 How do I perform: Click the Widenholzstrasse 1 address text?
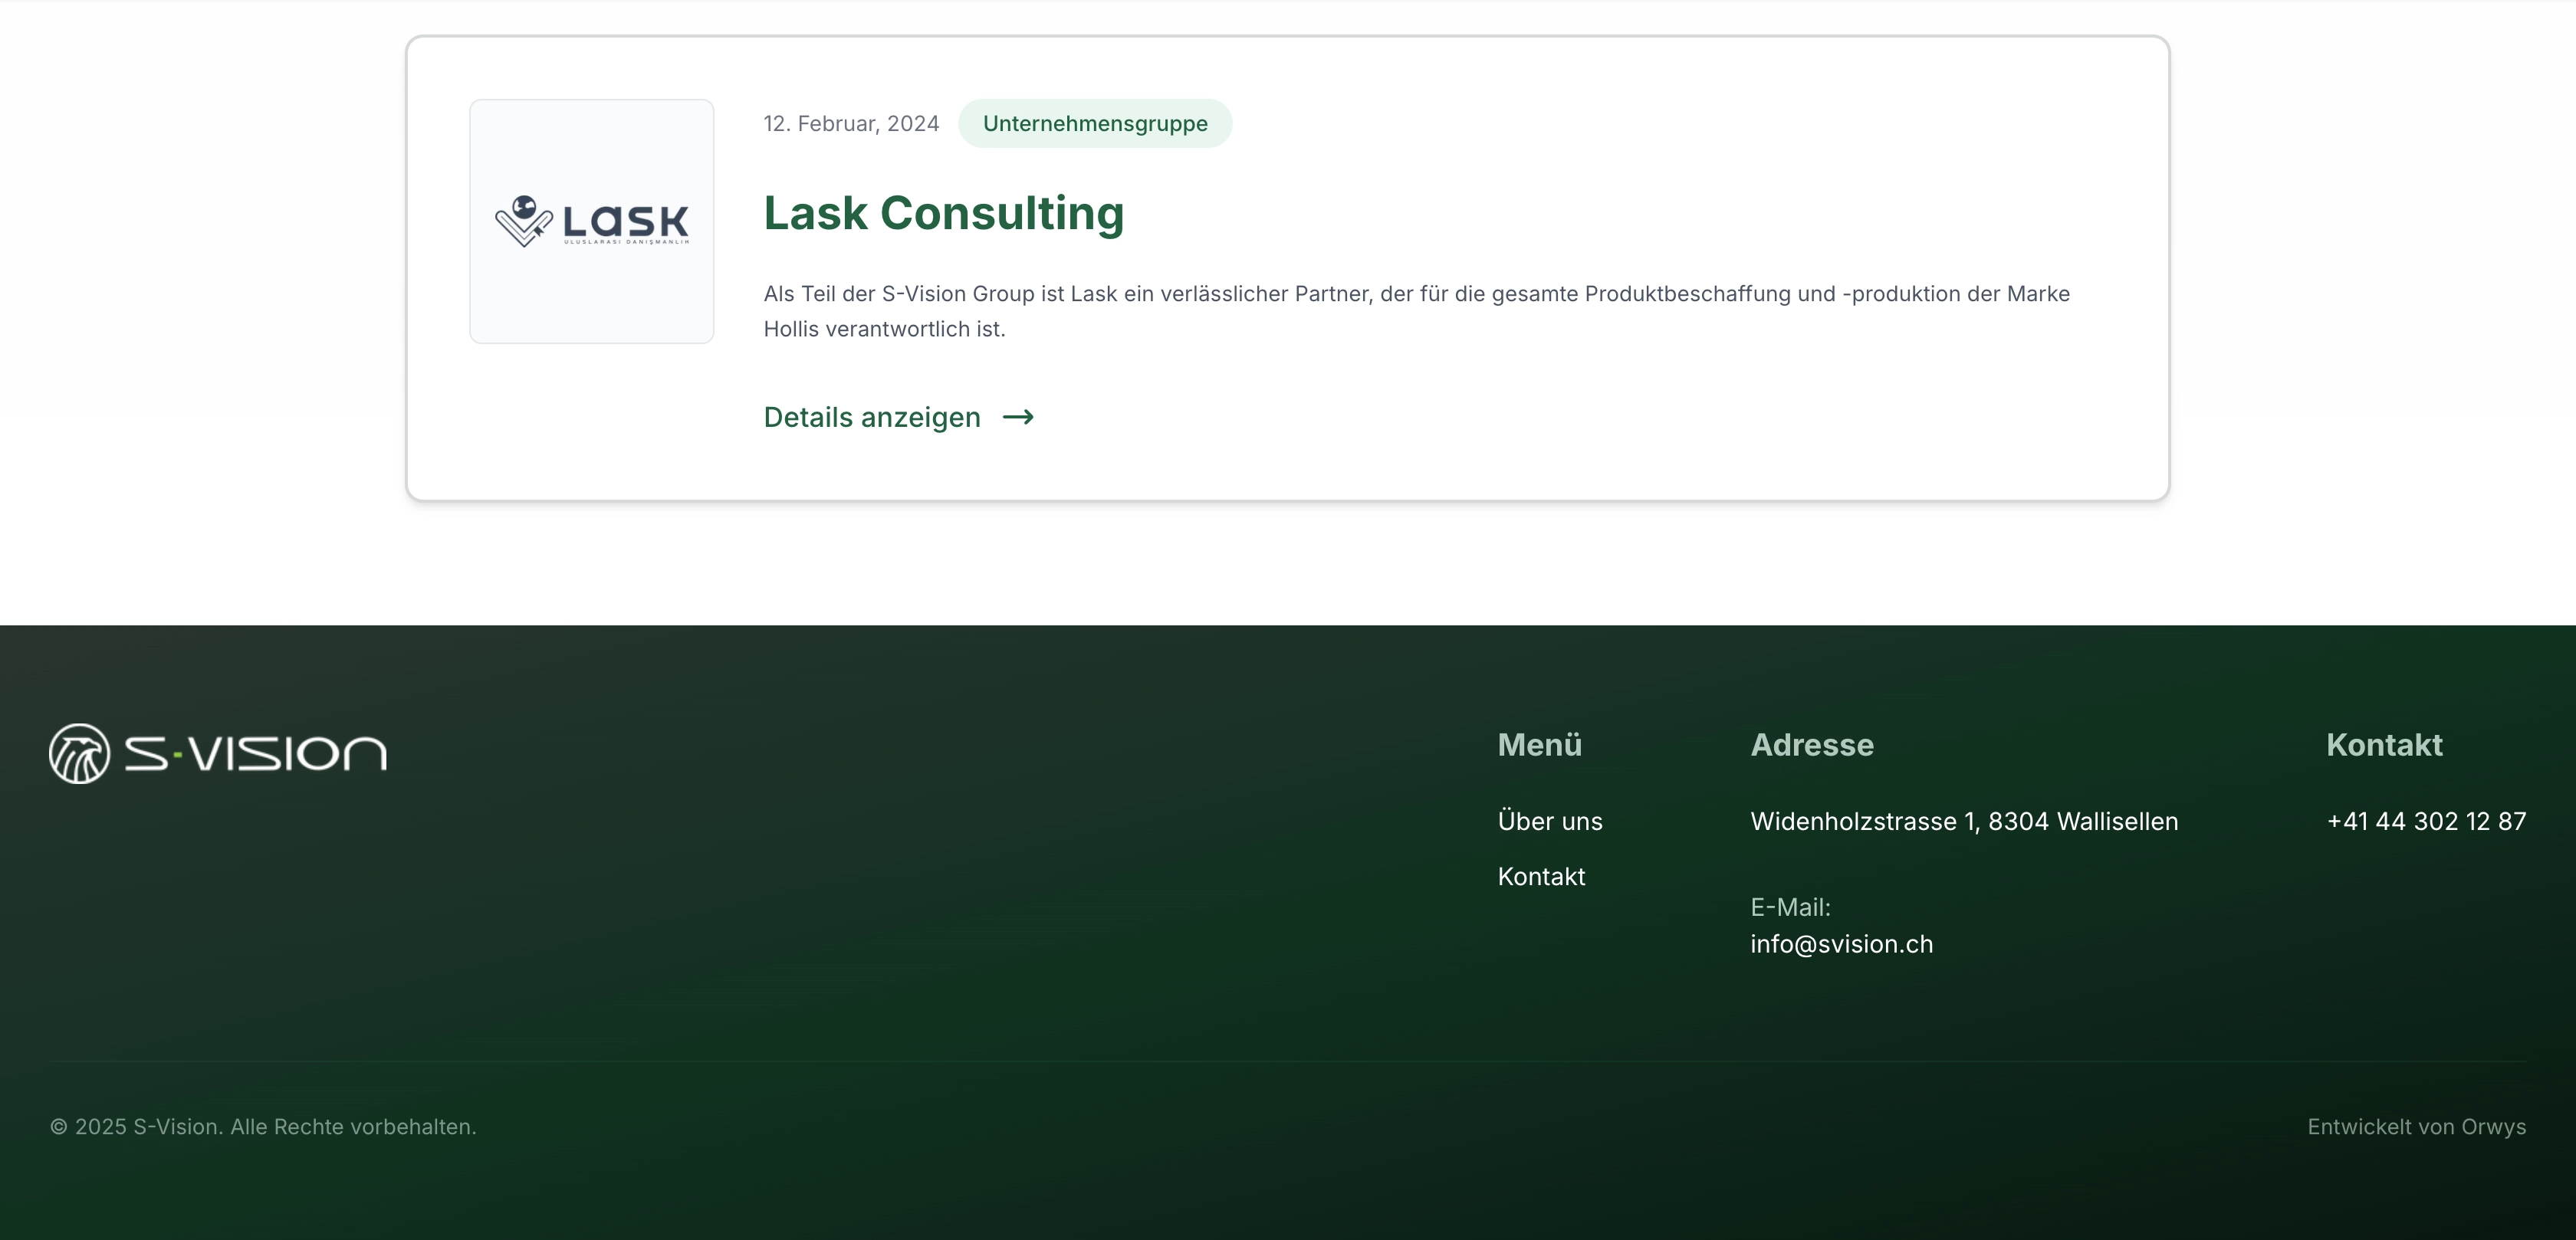click(1963, 821)
